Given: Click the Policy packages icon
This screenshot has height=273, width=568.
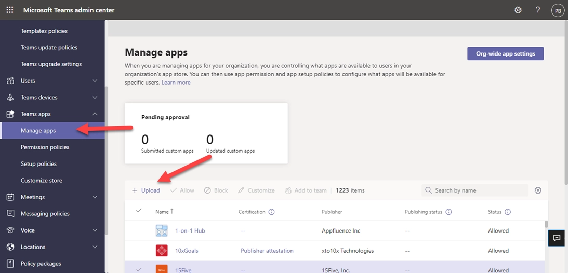Looking at the screenshot, I should (x=10, y=264).
